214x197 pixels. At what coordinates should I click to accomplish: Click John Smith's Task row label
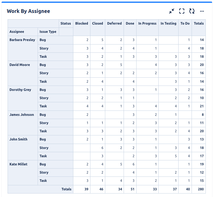(55, 156)
